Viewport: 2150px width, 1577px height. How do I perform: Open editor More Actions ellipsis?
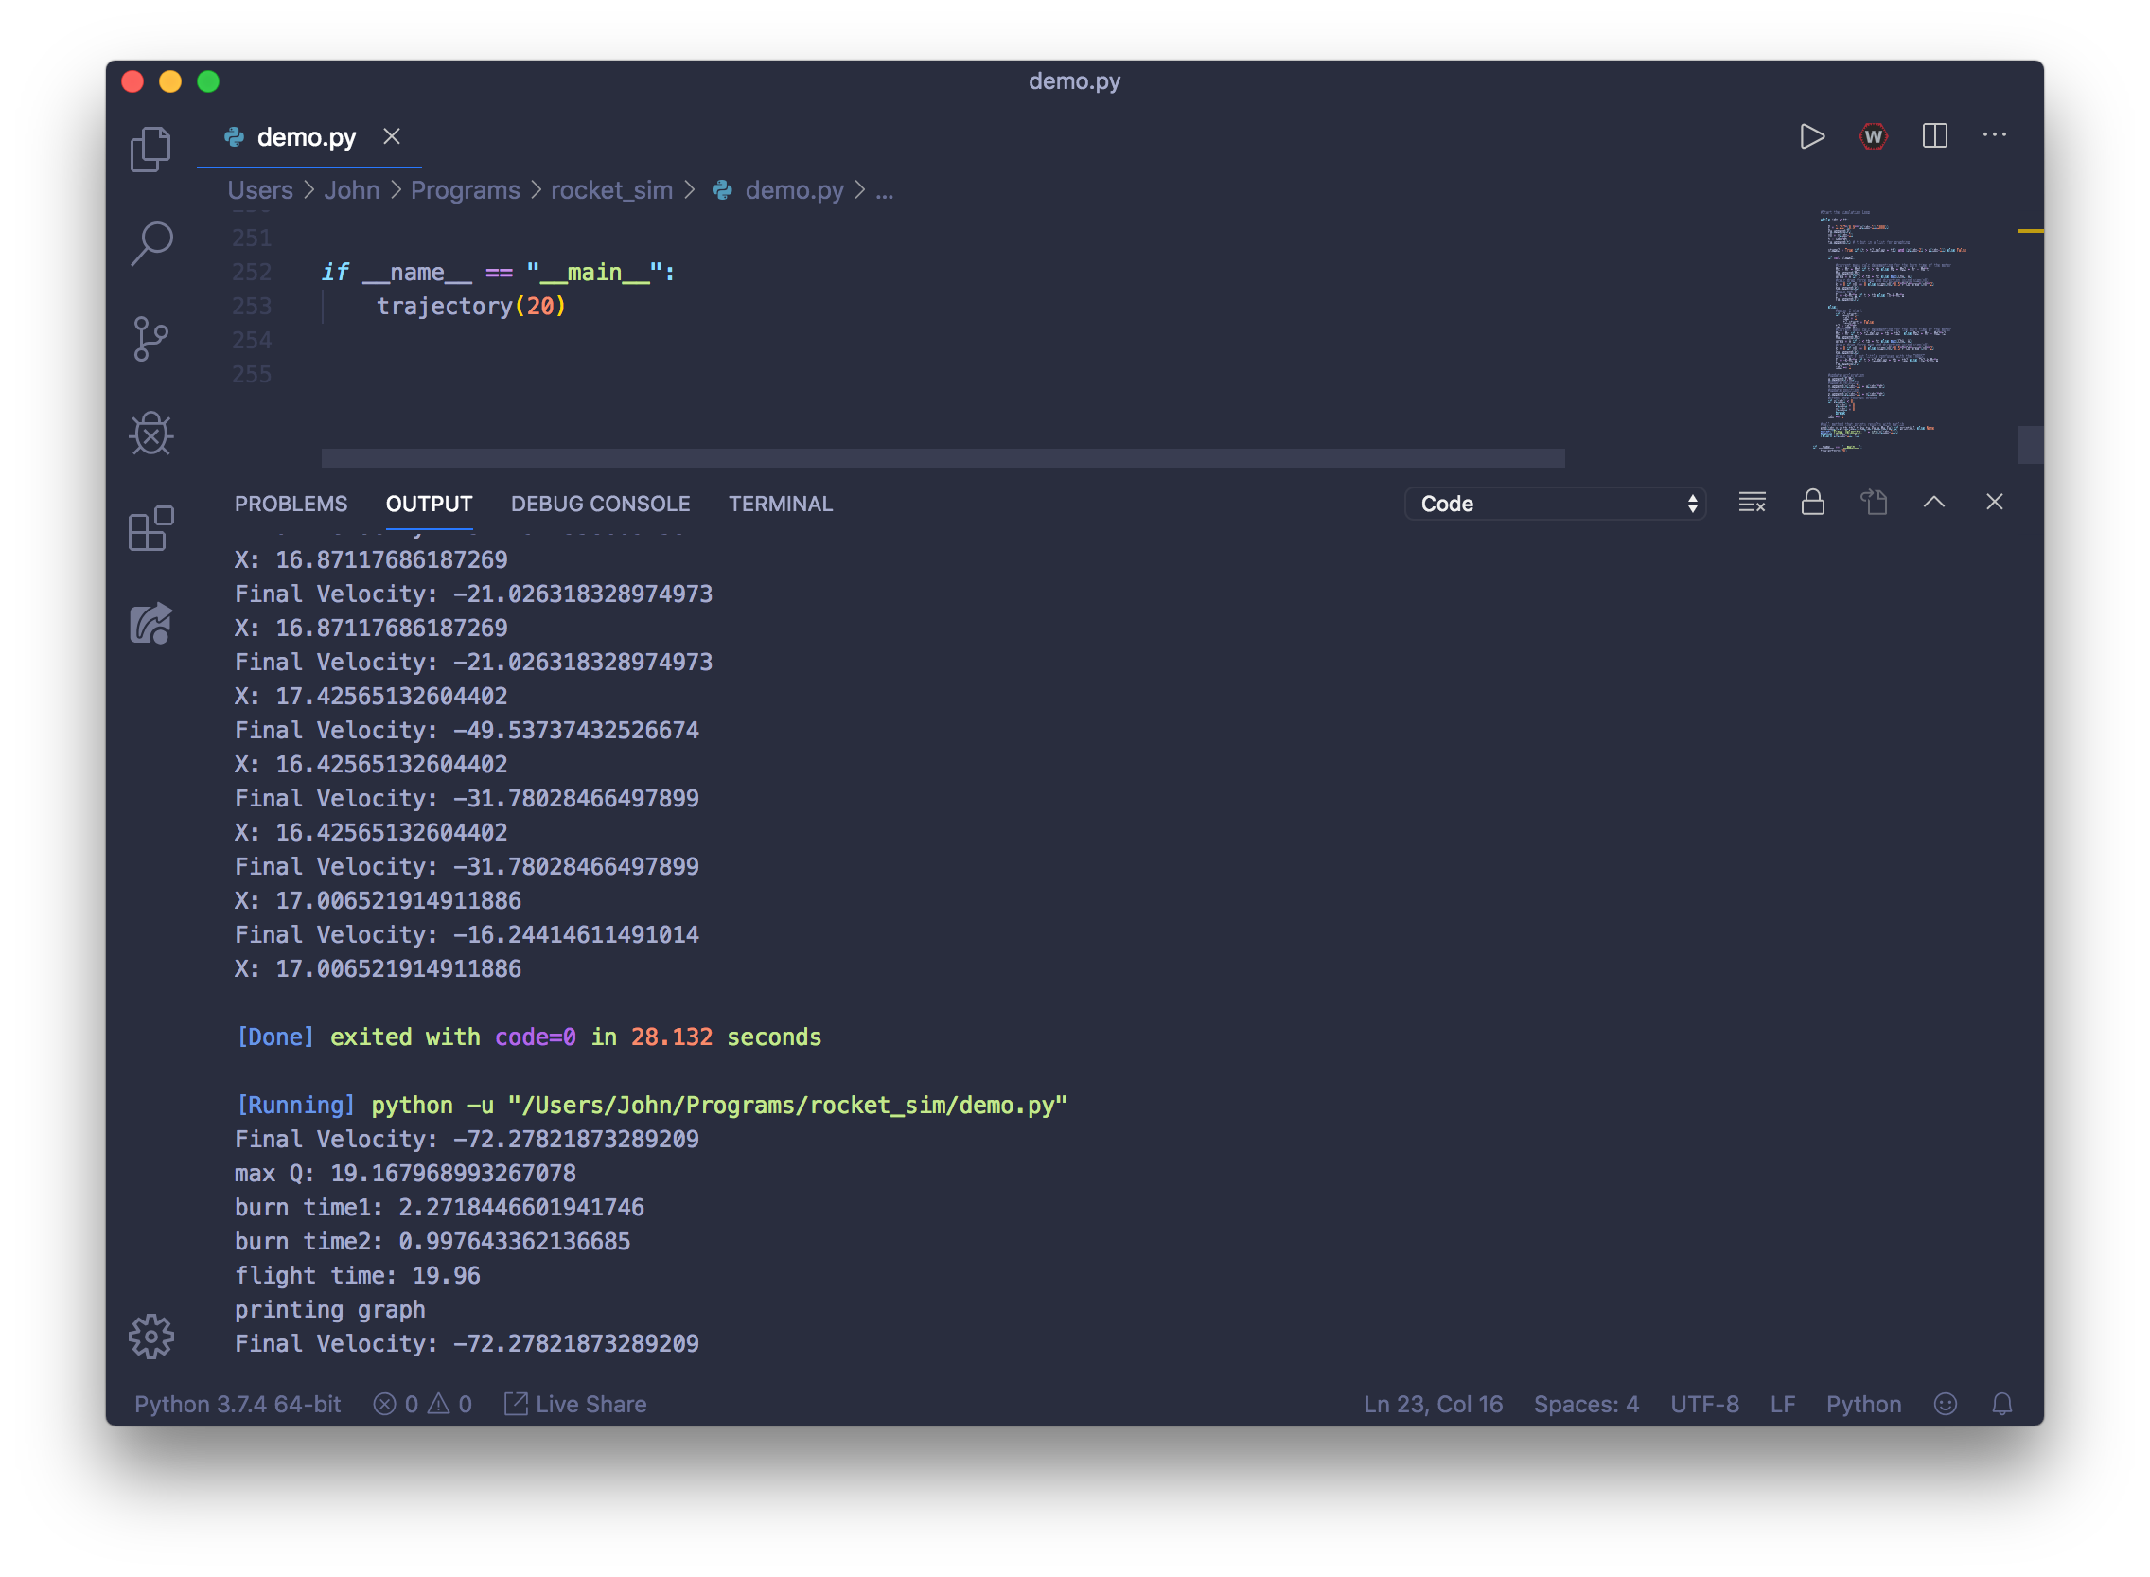coord(1995,136)
